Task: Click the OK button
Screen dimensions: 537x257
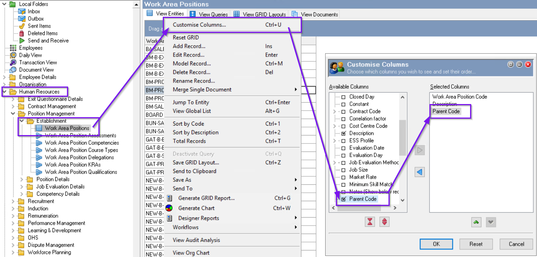Action: pyautogui.click(x=436, y=244)
